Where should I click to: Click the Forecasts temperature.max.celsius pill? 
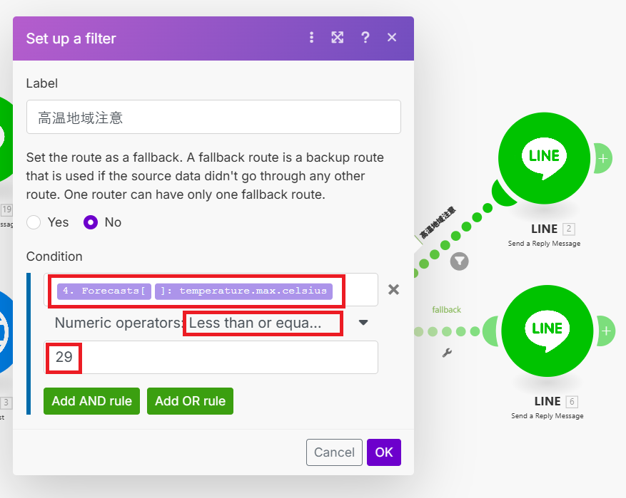pyautogui.click(x=244, y=291)
